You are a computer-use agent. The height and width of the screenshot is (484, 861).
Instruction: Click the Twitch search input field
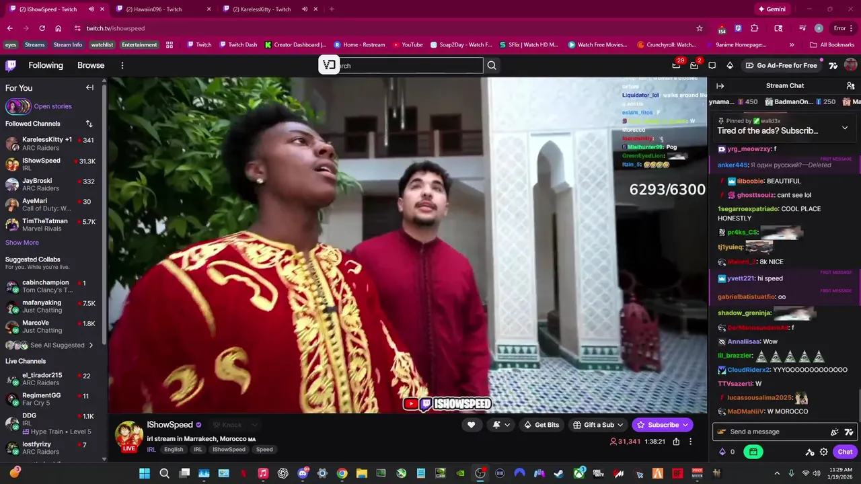[x=401, y=65]
